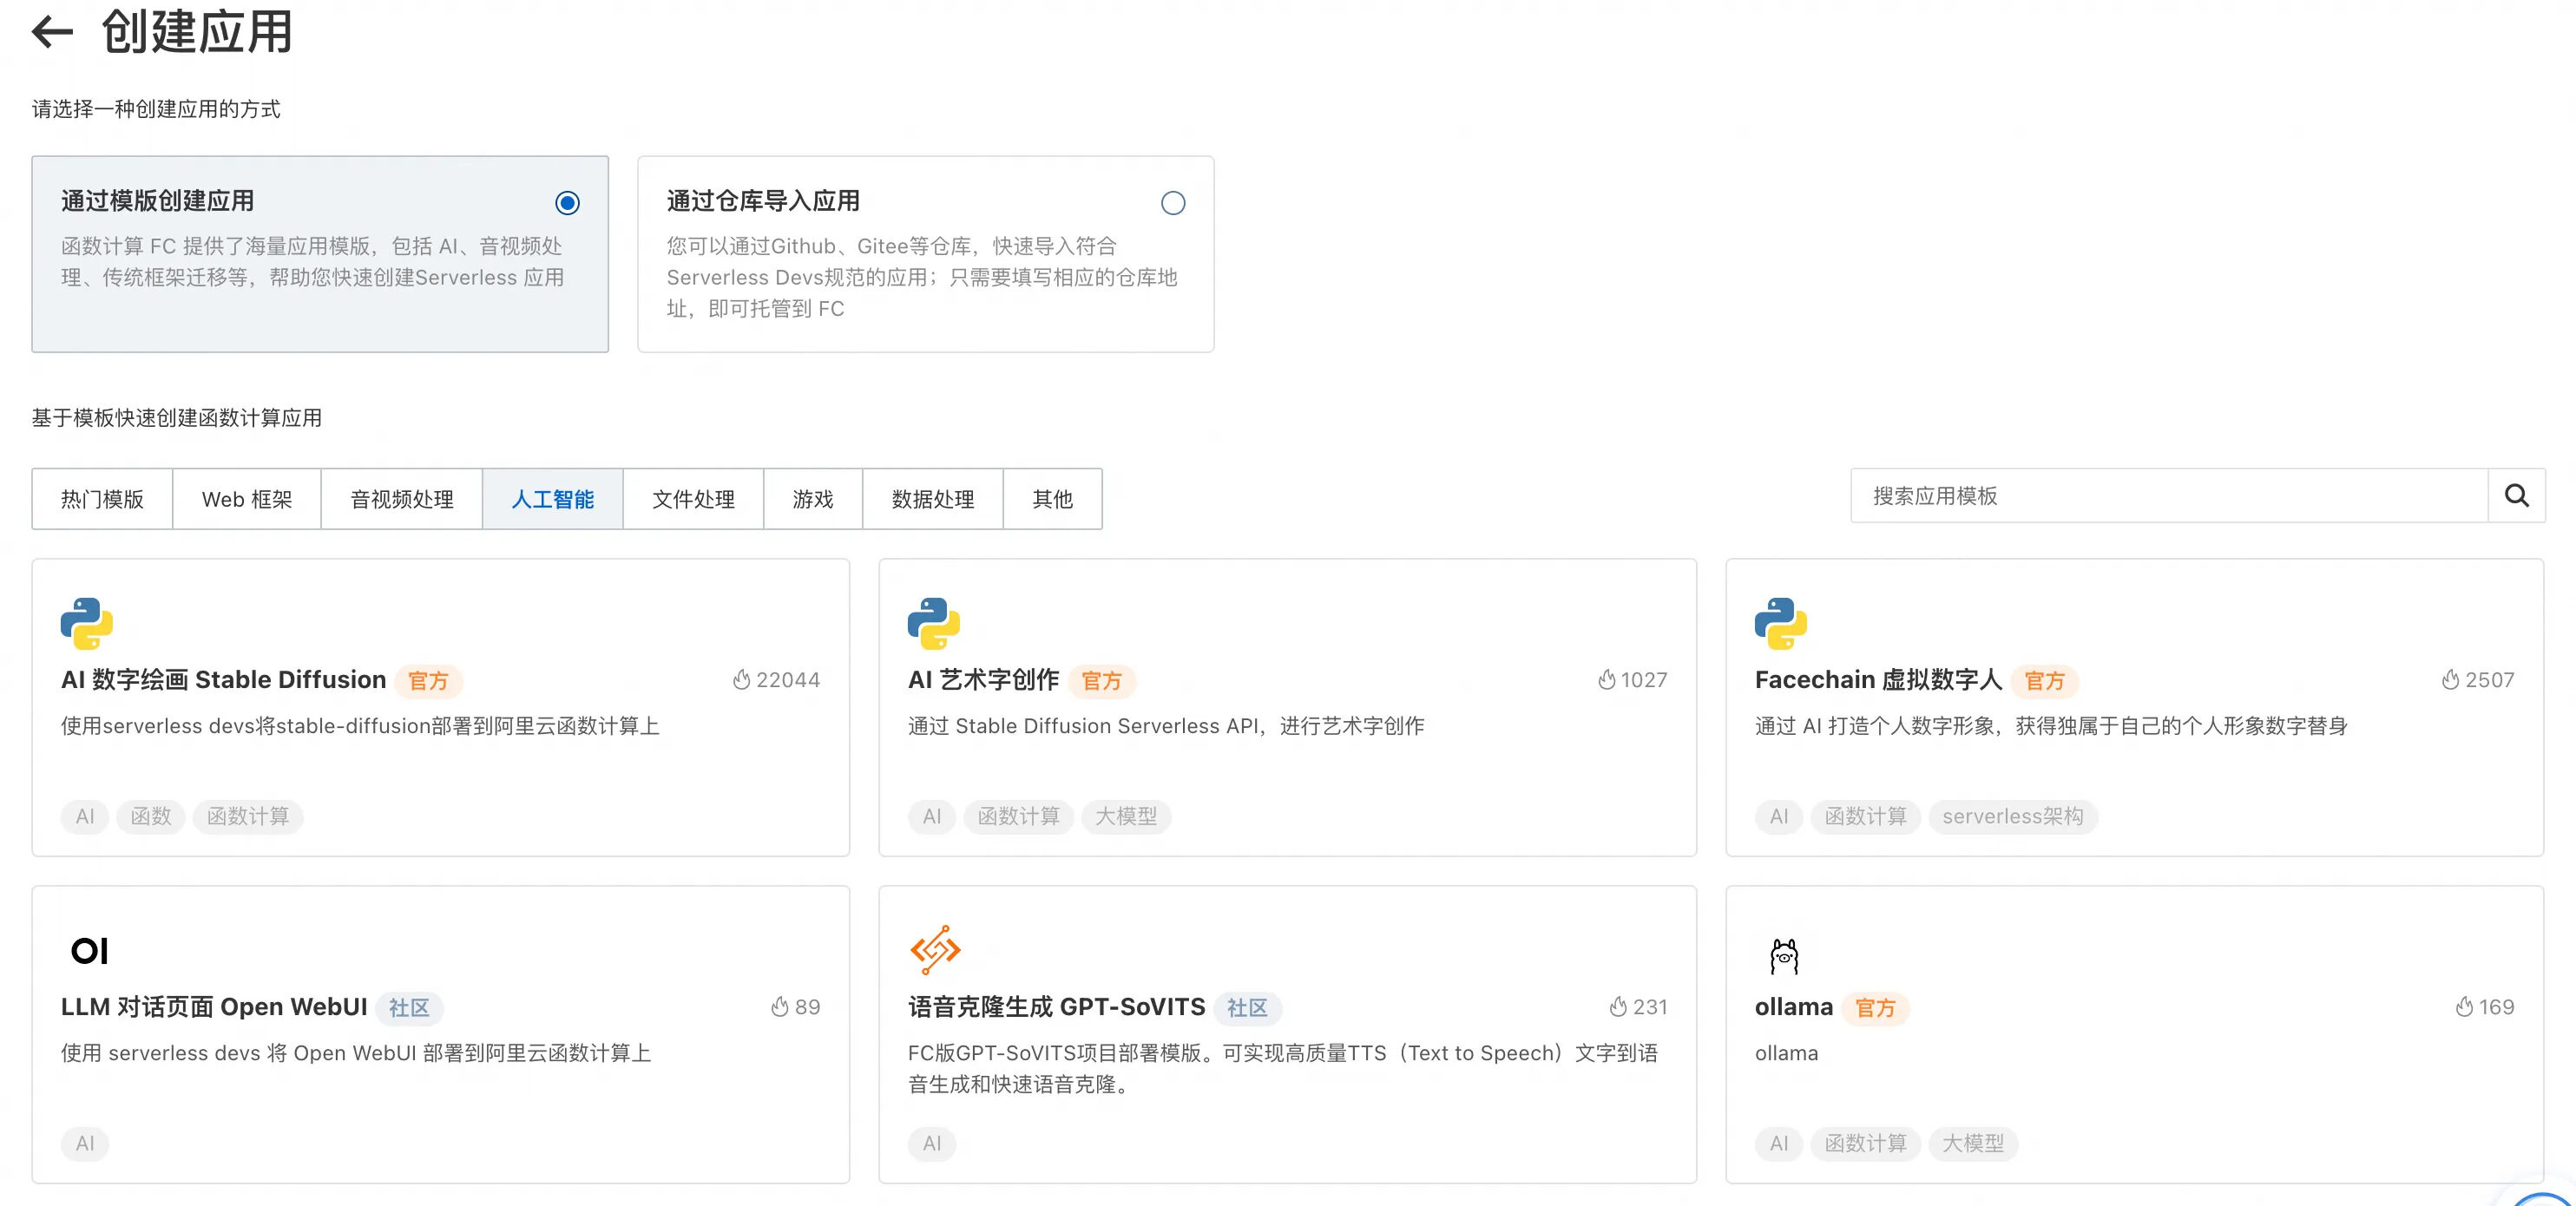Image resolution: width=2576 pixels, height=1206 pixels.
Task: Click the Python icon on Stable Diffusion card
Action: tap(87, 624)
